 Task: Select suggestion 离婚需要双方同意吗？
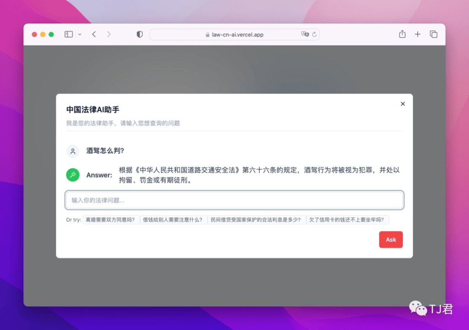tap(111, 220)
